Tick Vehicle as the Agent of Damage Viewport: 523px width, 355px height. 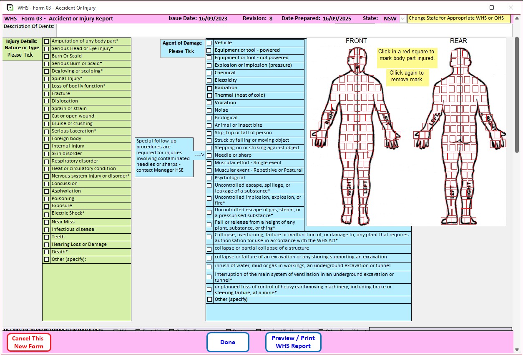coord(209,42)
